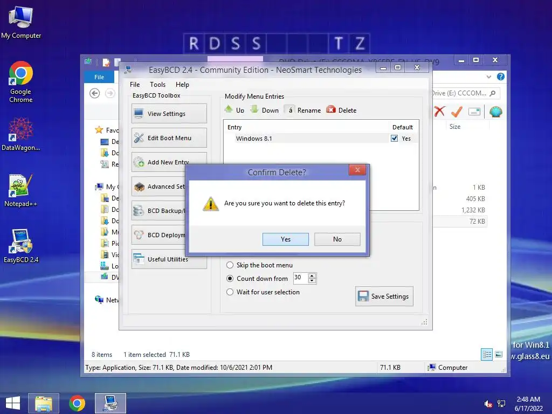Move entry Up with green arrow

pos(234,110)
